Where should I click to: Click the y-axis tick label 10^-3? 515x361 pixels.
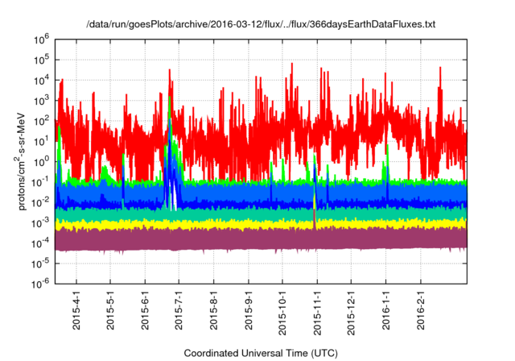[x=40, y=223]
